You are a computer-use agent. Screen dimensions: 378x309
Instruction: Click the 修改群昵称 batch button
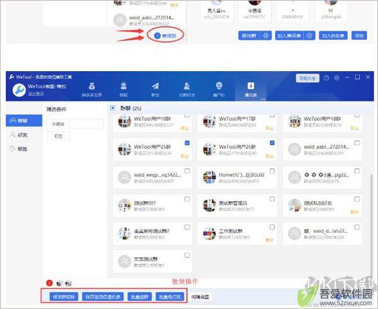[64, 296]
